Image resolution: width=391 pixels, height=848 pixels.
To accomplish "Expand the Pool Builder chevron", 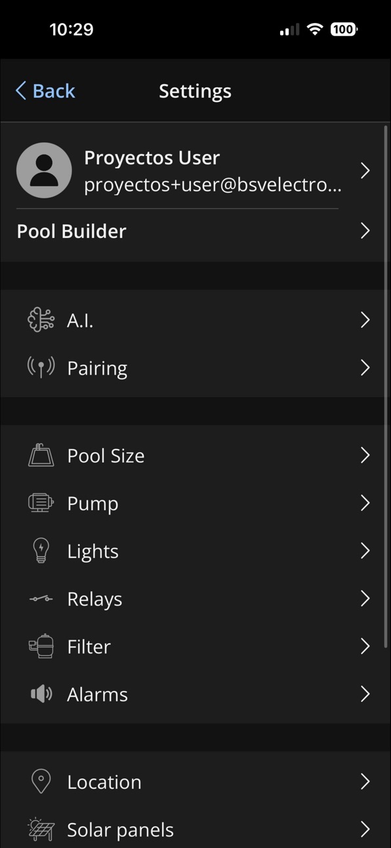I will tap(365, 231).
